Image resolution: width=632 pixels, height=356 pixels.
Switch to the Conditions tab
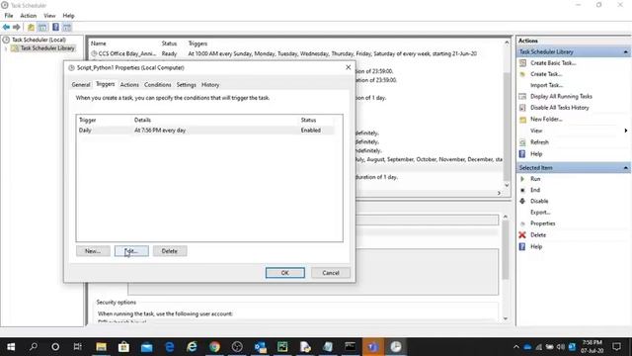tap(158, 85)
